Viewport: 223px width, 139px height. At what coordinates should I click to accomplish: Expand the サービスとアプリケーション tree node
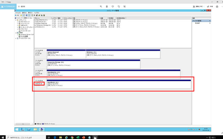(16, 38)
